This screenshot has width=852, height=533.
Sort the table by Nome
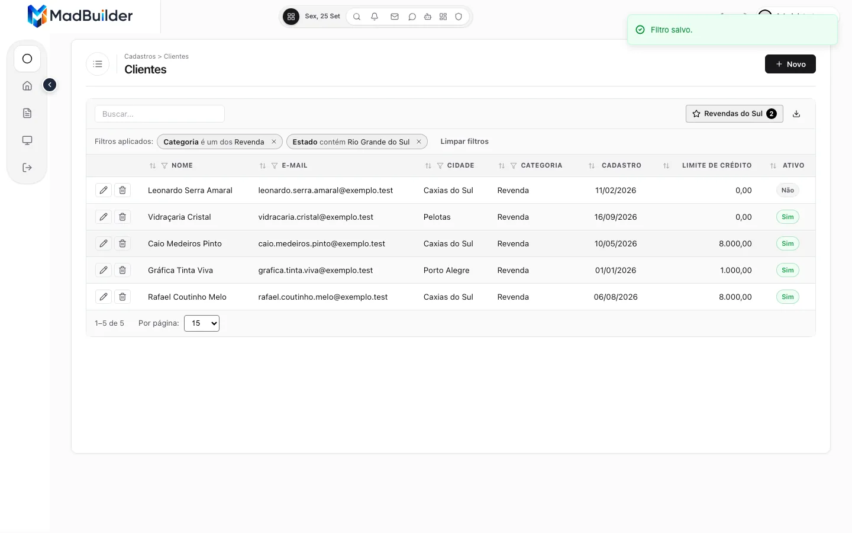pyautogui.click(x=153, y=166)
